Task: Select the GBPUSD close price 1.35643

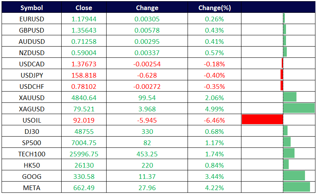Action: (84, 30)
